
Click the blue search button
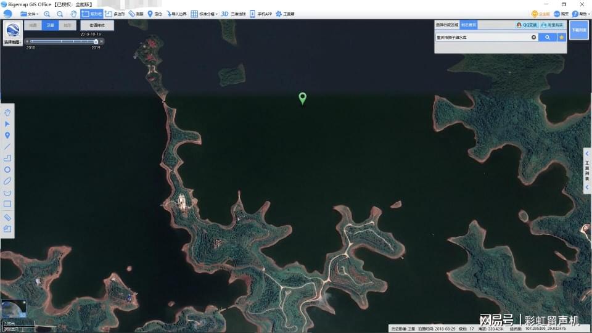pyautogui.click(x=547, y=38)
